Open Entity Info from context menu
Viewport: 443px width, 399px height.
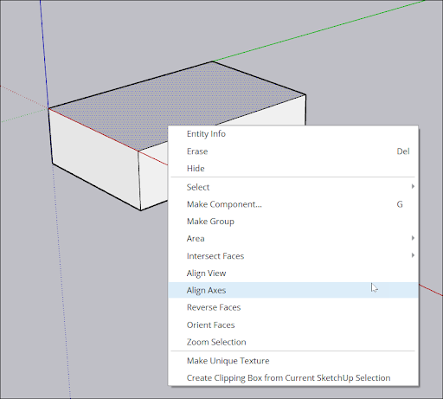(292, 134)
